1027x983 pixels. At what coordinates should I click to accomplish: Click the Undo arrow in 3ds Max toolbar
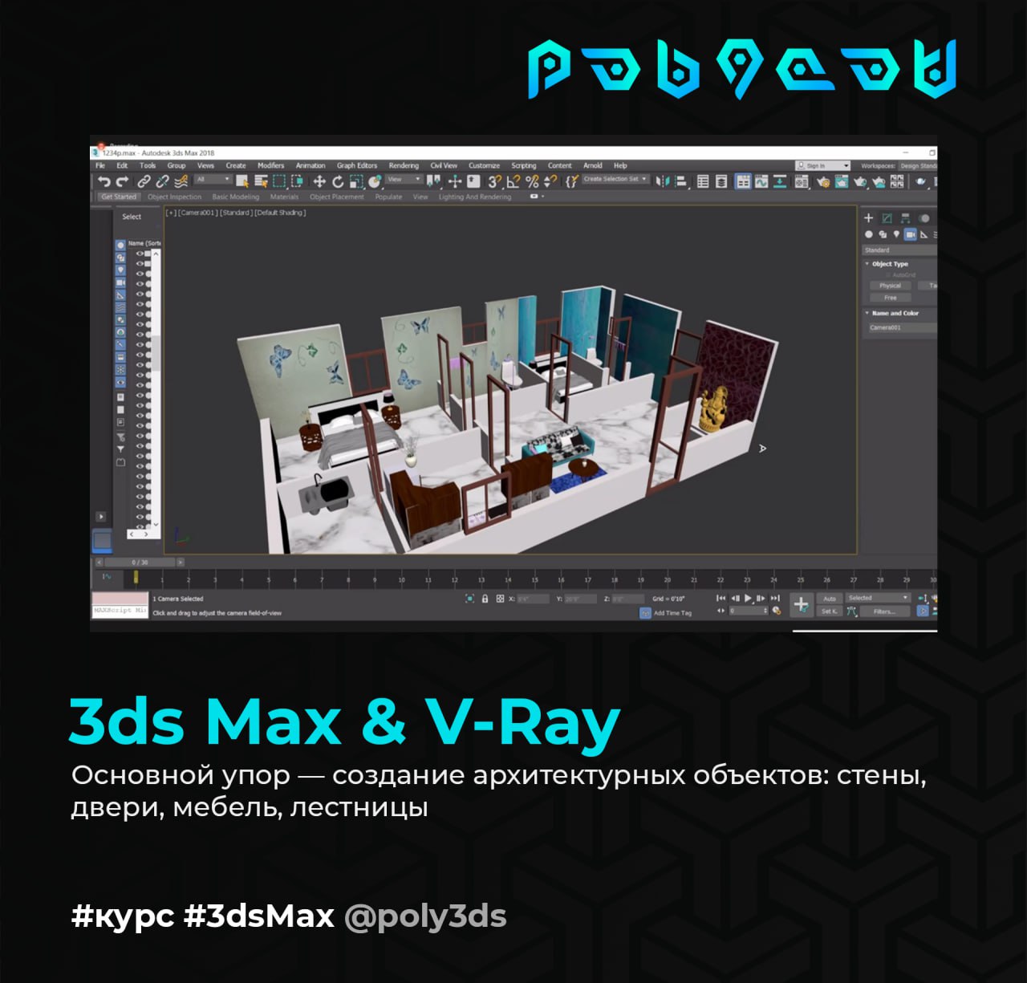click(104, 181)
